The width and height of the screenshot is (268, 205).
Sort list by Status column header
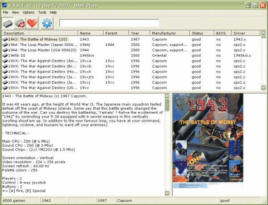click(x=202, y=33)
